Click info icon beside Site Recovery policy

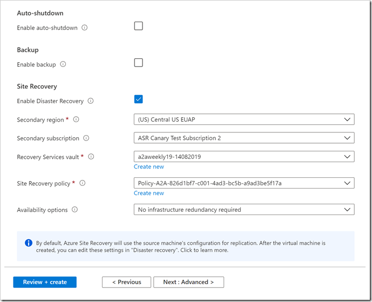click(82, 183)
